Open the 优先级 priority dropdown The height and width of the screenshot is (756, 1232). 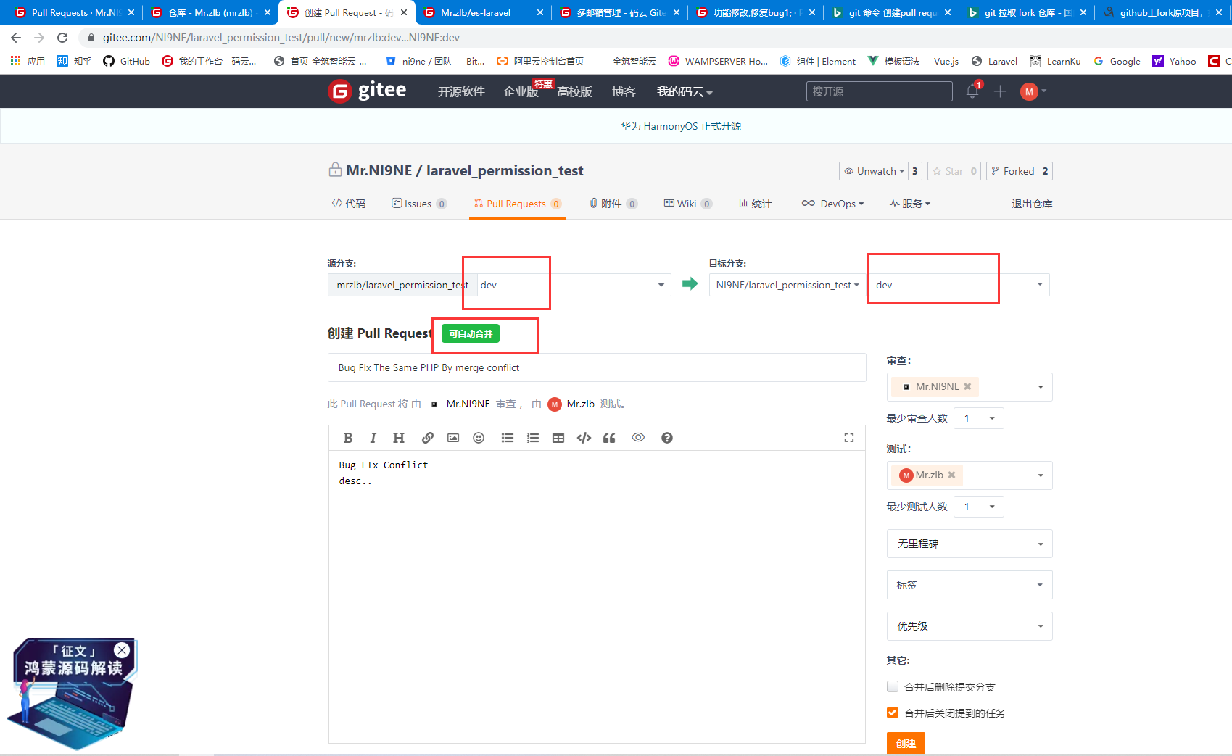(969, 626)
